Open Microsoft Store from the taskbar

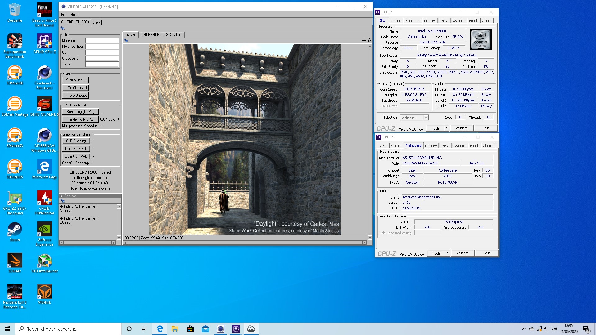click(x=190, y=329)
